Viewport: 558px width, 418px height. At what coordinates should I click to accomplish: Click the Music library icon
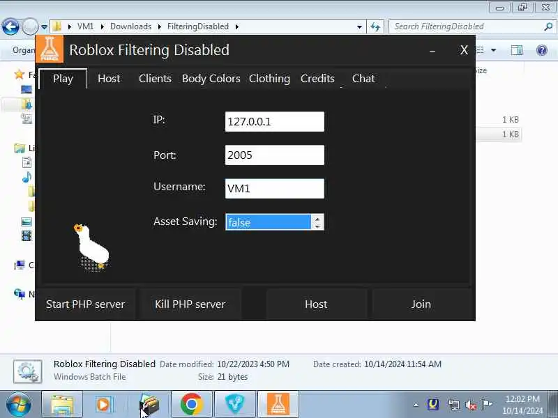27,177
